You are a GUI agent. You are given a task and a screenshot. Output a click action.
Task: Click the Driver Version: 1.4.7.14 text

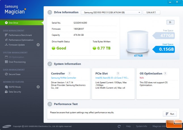62,82
